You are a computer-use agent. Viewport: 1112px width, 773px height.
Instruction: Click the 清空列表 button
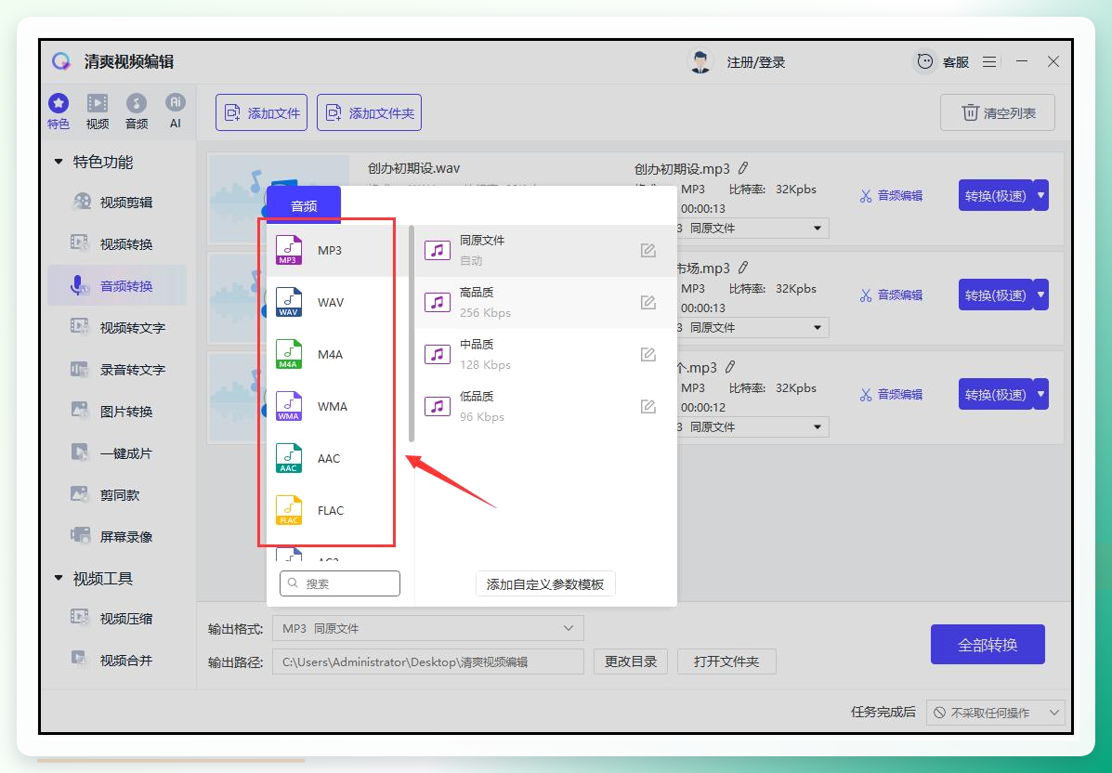[997, 112]
